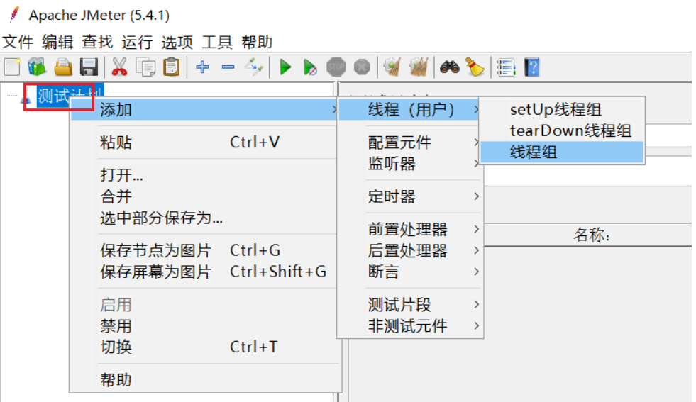Click the Save floppy disk icon
Viewport: 696px width, 402px height.
click(89, 67)
